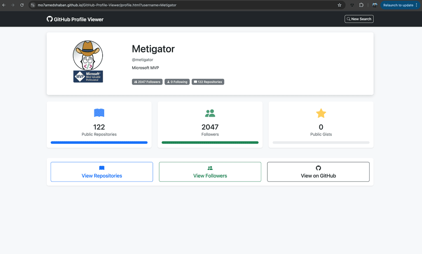Click the blue repositories progress bar
The height and width of the screenshot is (254, 422).
tap(99, 143)
